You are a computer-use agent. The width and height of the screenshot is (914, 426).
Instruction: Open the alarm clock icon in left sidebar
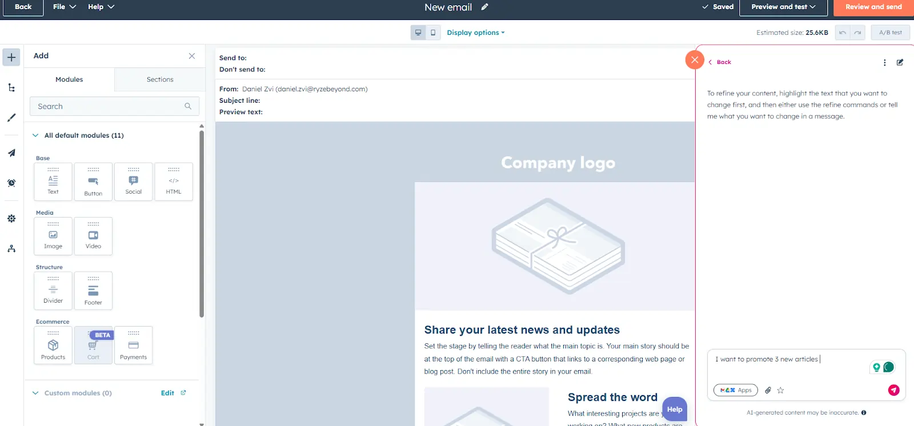(11, 183)
